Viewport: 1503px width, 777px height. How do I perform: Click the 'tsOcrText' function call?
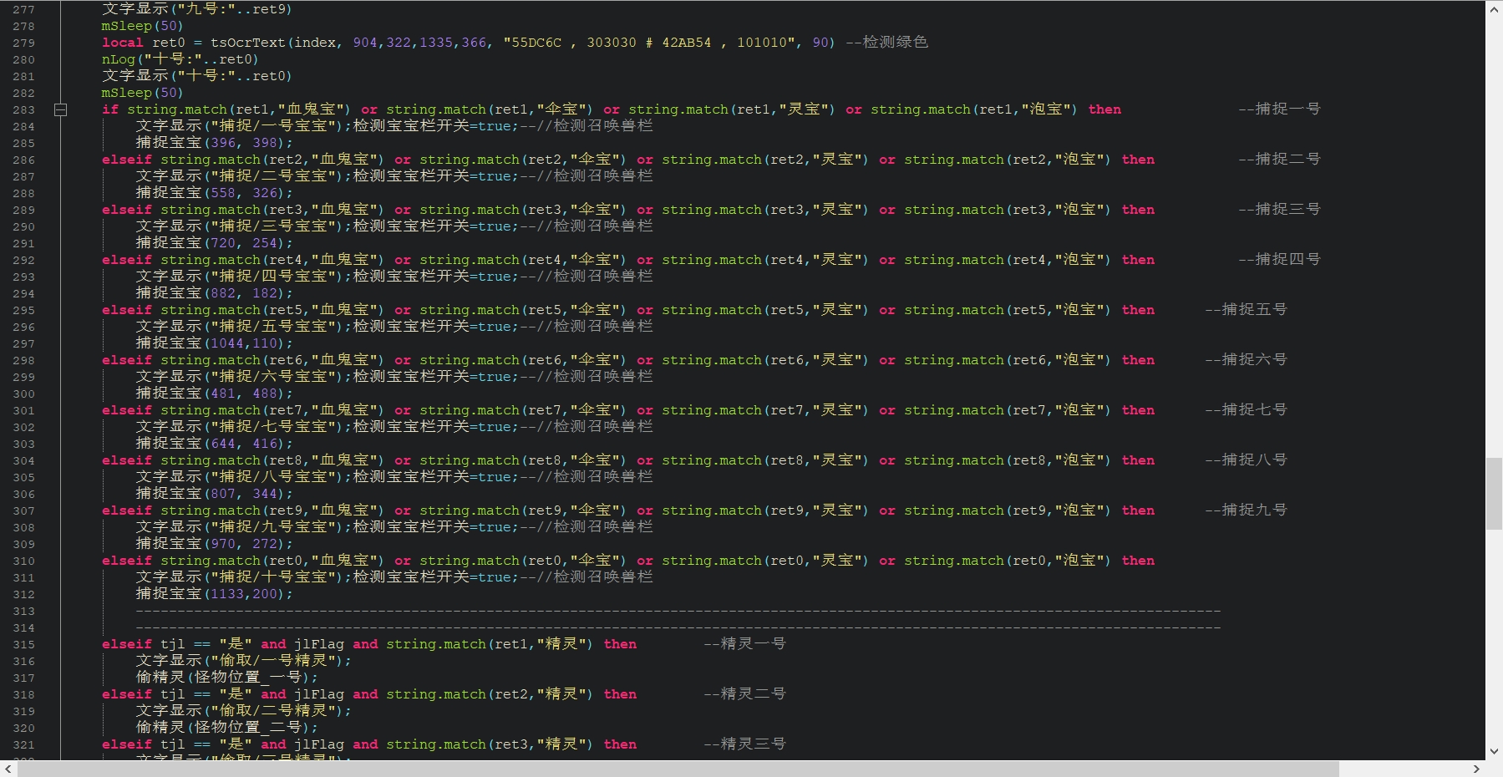[x=247, y=43]
